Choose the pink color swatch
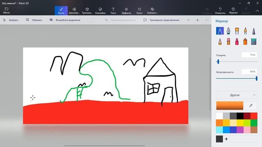 point(247,130)
